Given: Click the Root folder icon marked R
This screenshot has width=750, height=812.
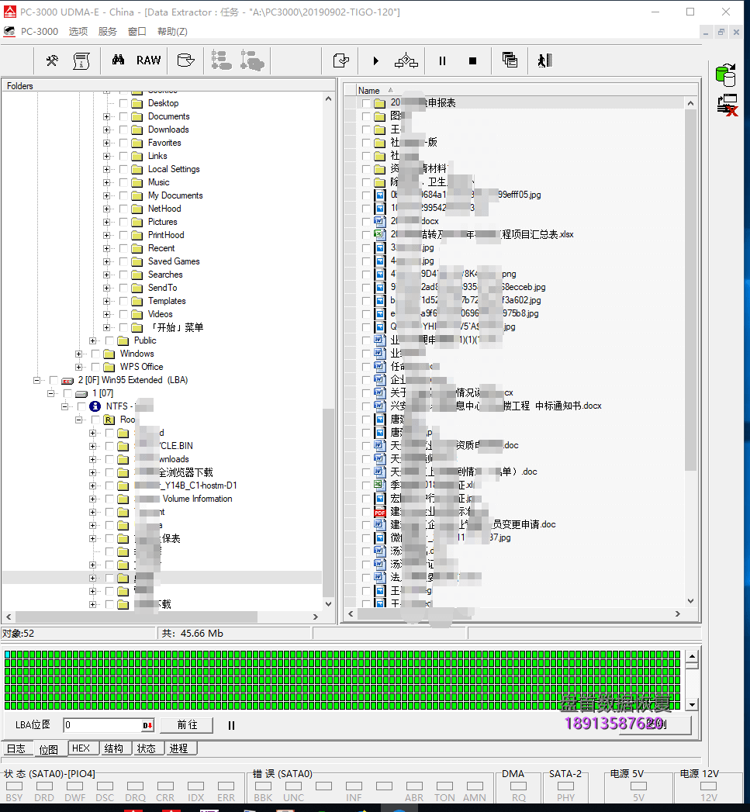Looking at the screenshot, I should (x=109, y=420).
